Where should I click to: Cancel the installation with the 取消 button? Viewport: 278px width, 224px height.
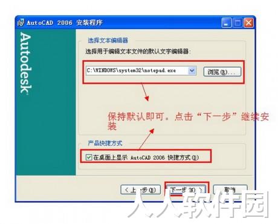tap(230, 189)
